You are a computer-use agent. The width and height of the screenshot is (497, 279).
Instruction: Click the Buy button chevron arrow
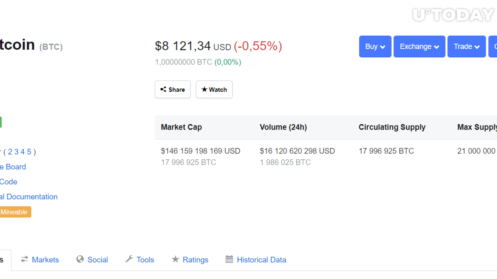(x=383, y=47)
